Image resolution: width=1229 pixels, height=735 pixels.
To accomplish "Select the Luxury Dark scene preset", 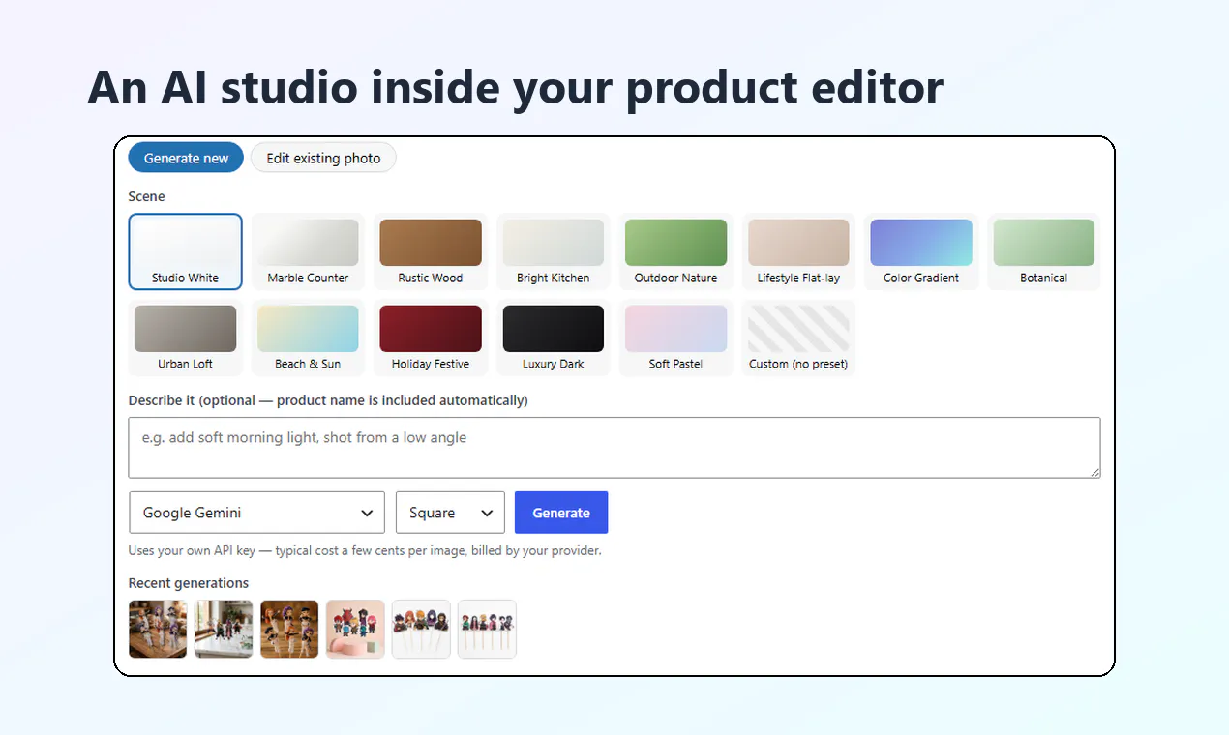I will tap(554, 338).
